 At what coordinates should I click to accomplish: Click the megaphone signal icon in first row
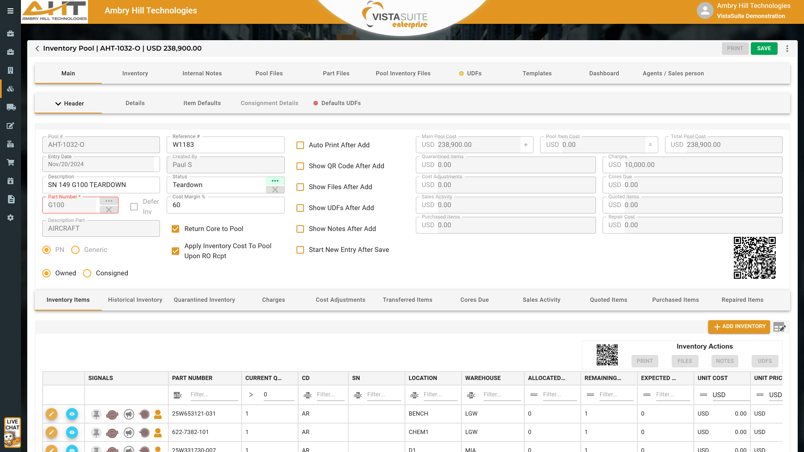pos(129,414)
